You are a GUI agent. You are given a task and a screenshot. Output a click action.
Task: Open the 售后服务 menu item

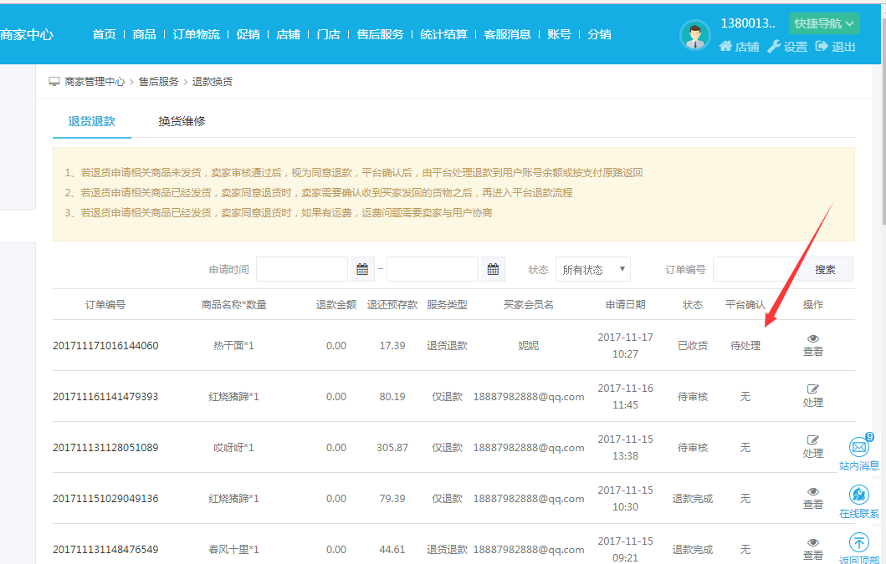point(380,34)
